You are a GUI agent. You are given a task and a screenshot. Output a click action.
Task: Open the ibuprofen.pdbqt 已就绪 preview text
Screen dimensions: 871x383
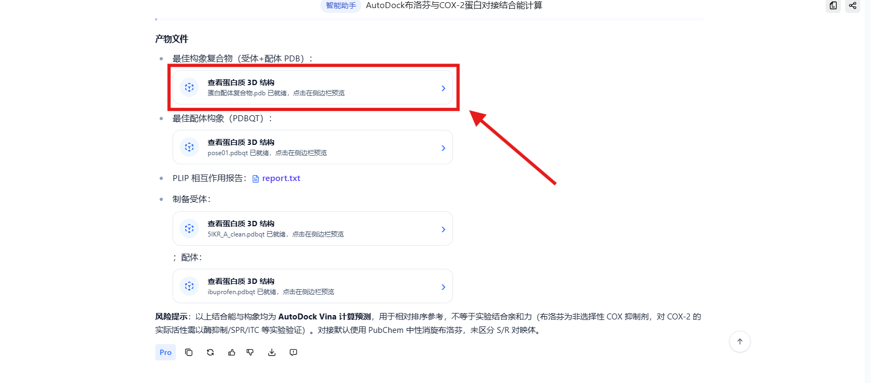coord(271,292)
